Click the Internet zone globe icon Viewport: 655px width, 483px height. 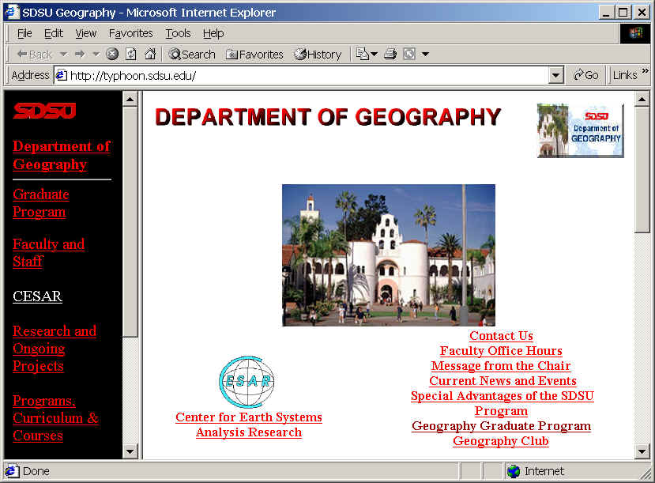point(514,471)
